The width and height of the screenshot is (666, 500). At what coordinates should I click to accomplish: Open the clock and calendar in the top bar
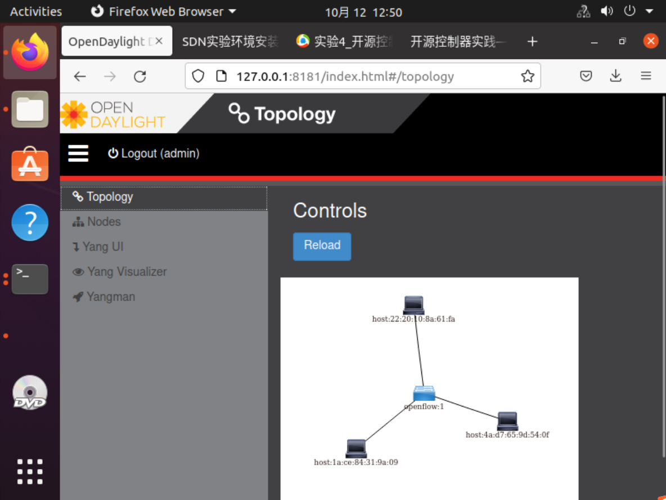363,12
